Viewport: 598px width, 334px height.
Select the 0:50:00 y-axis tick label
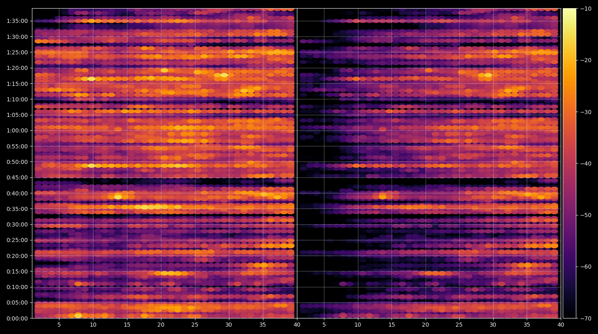[x=17, y=162]
